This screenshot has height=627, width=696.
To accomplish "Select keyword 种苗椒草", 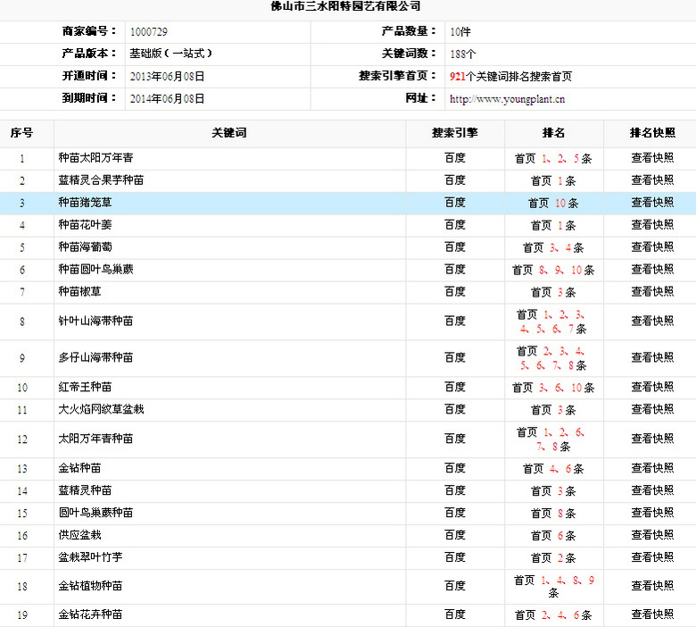I will click(79, 292).
